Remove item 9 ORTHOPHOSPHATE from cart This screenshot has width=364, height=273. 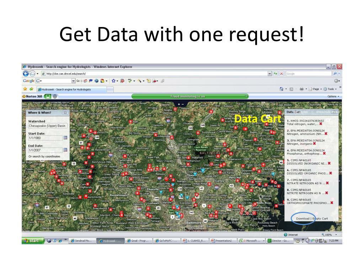point(332,203)
